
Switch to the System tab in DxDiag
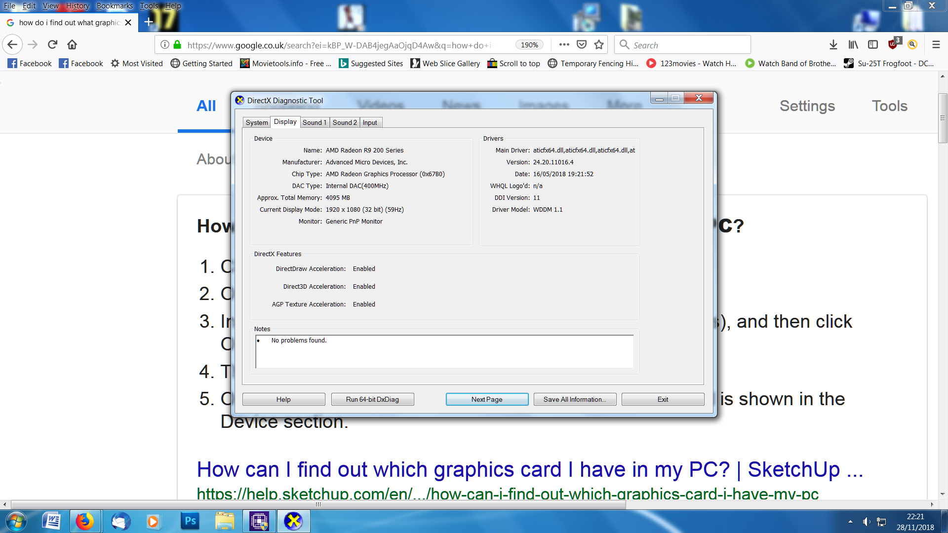[x=257, y=122]
